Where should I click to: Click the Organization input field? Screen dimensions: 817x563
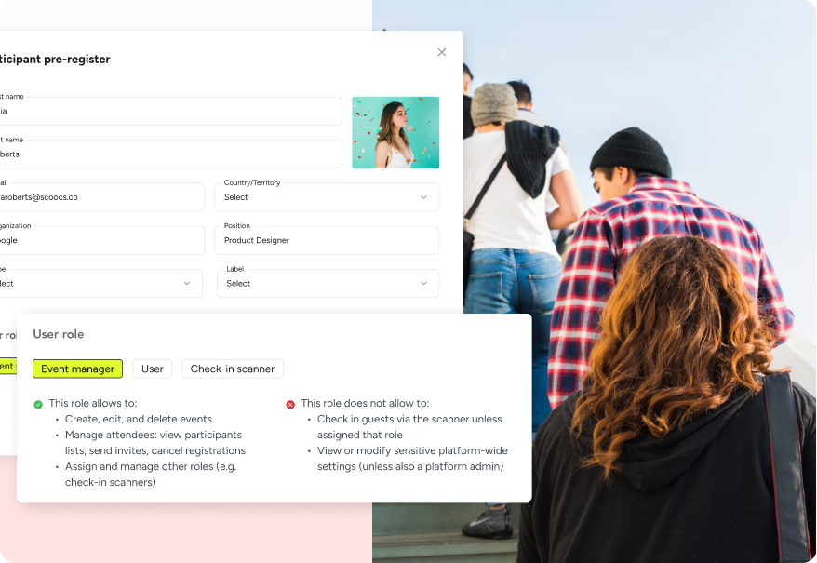pyautogui.click(x=102, y=240)
